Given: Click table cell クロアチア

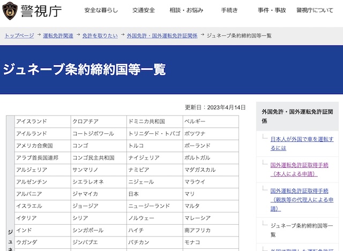Looking at the screenshot, I should click(x=99, y=121).
